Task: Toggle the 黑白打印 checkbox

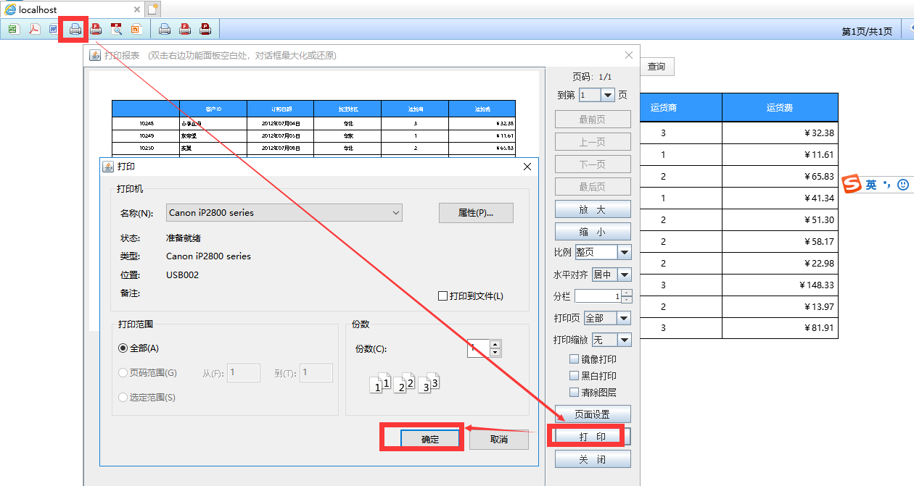Action: point(575,376)
